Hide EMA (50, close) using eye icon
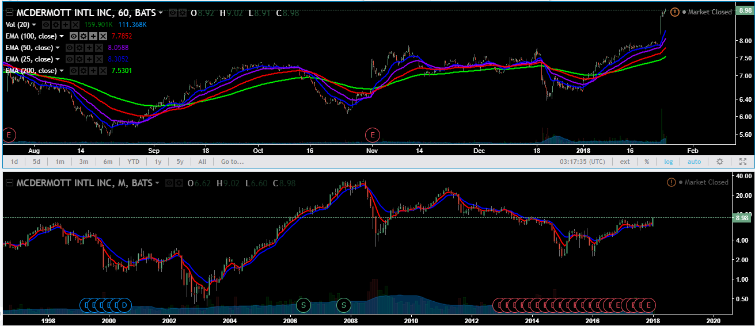755x326 pixels. 70,48
